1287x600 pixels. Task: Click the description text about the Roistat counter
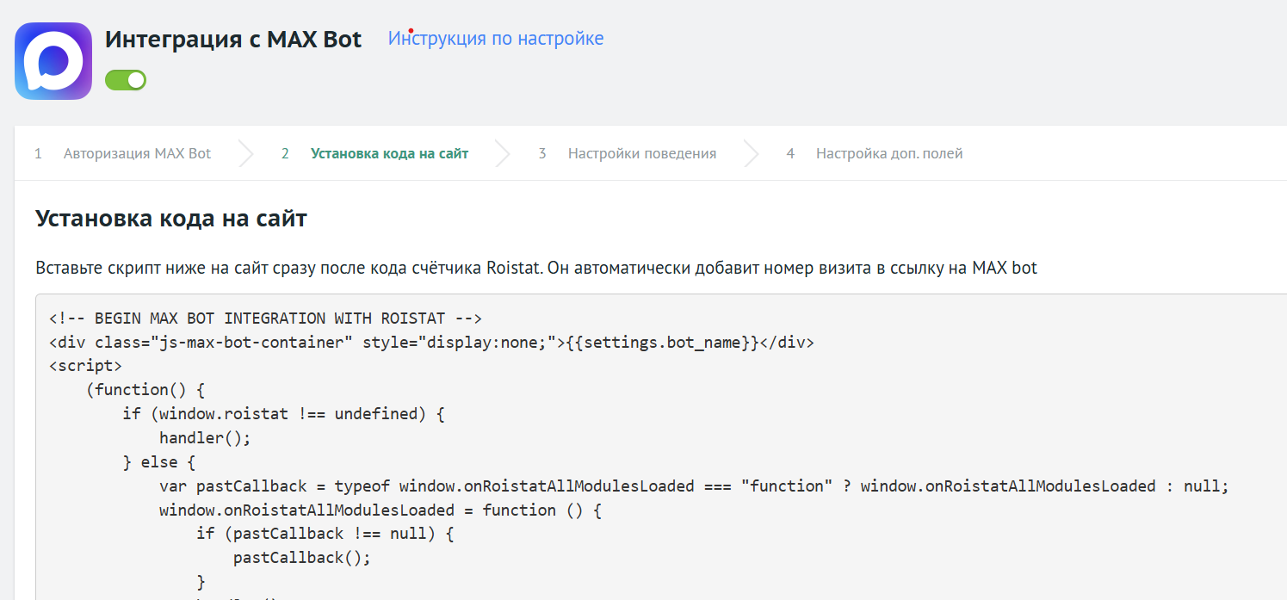(535, 268)
